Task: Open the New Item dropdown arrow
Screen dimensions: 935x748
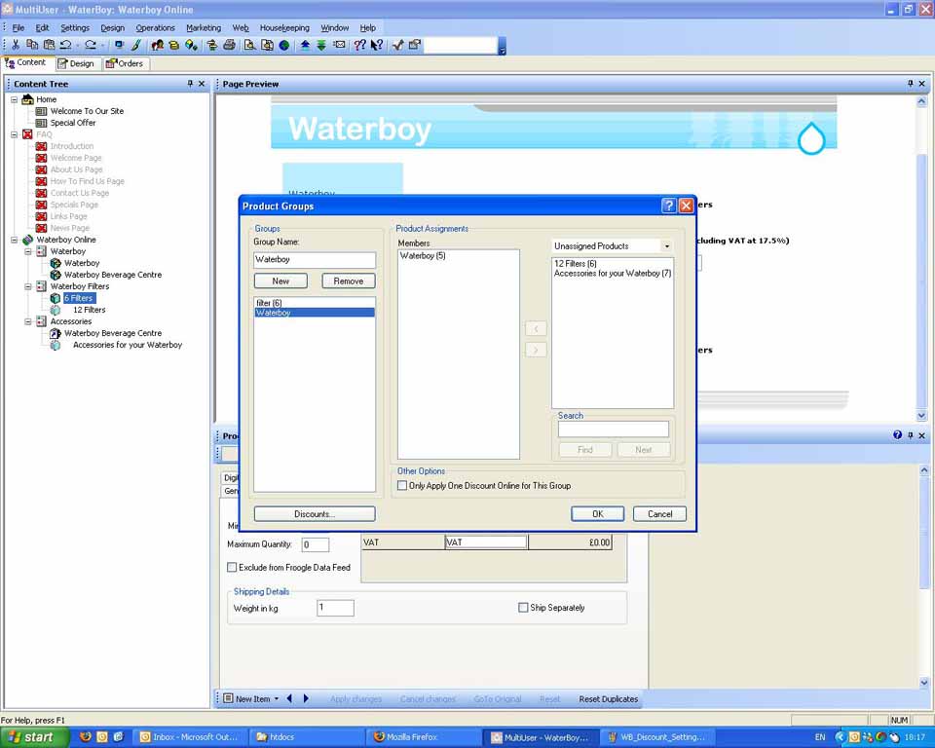Action: (277, 699)
